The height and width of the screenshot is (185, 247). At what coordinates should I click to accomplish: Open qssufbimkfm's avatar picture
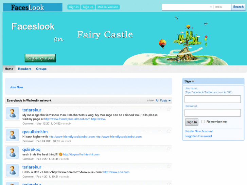pyautogui.click(x=13, y=135)
